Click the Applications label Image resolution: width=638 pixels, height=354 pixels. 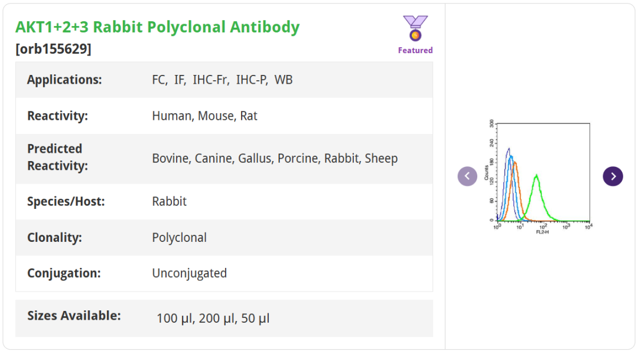pyautogui.click(x=64, y=80)
